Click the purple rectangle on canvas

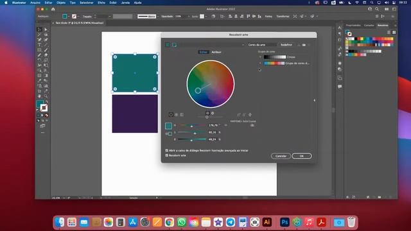[135, 114]
